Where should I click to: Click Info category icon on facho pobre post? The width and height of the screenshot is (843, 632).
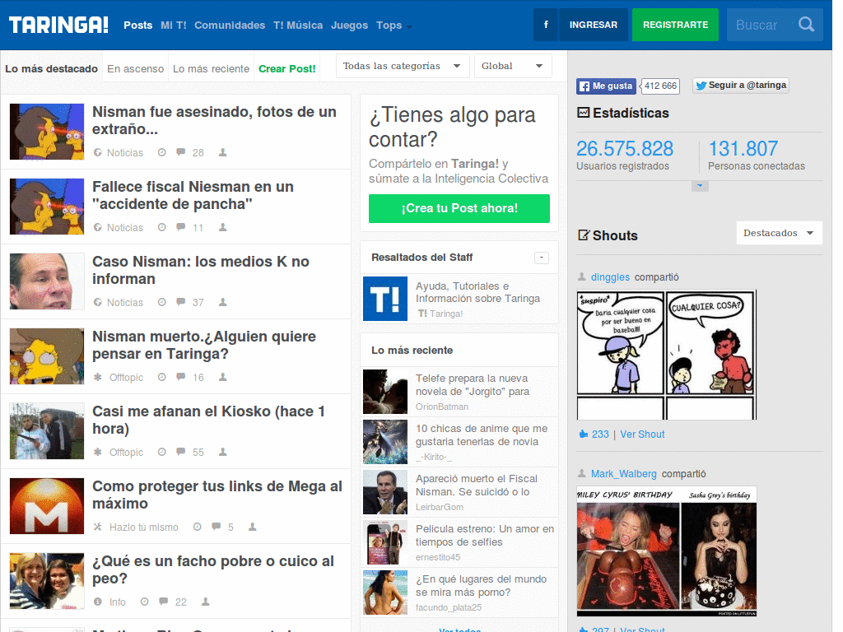97,602
